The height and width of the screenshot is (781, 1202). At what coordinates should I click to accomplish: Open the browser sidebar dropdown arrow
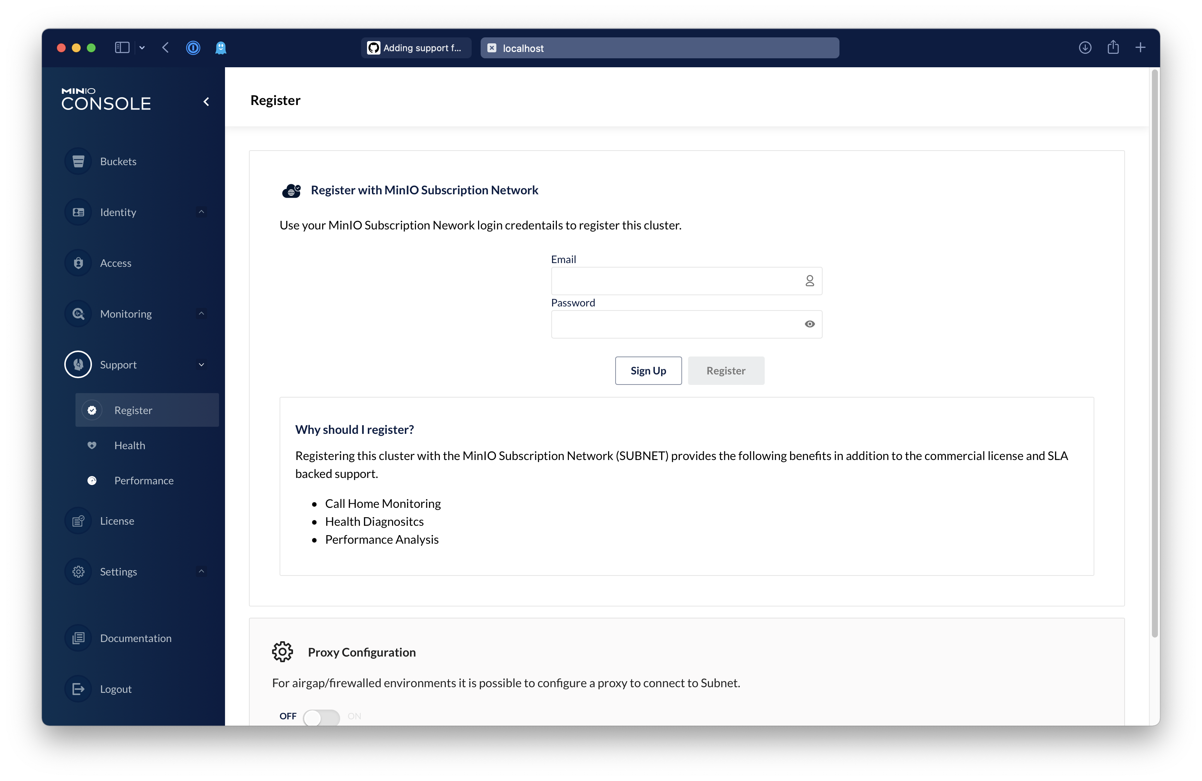tap(142, 48)
